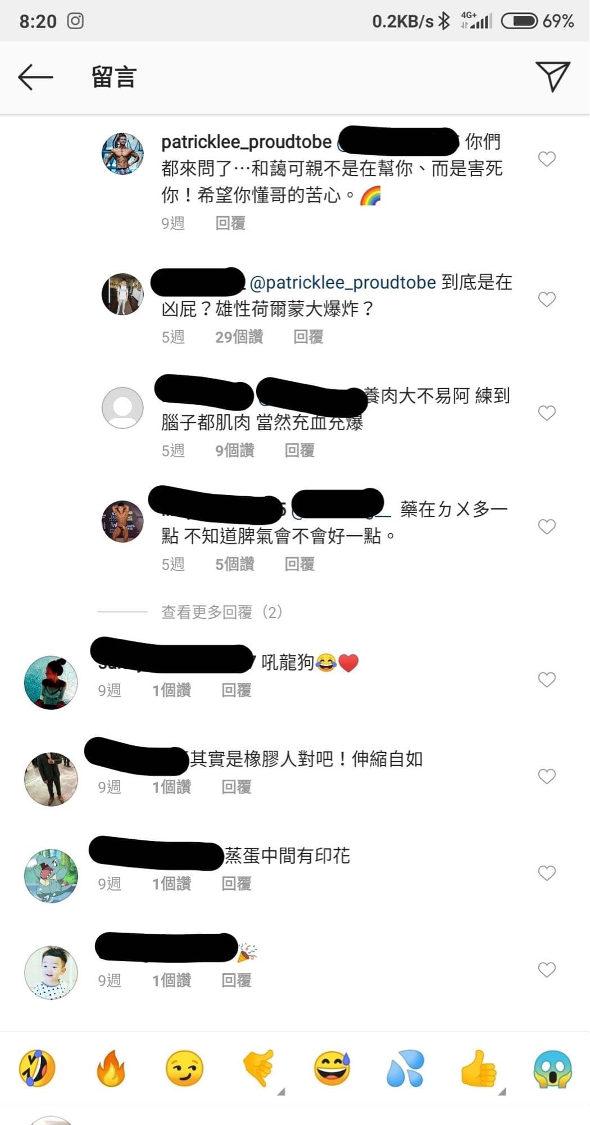Like the 吼龍狗 comment

tap(547, 679)
